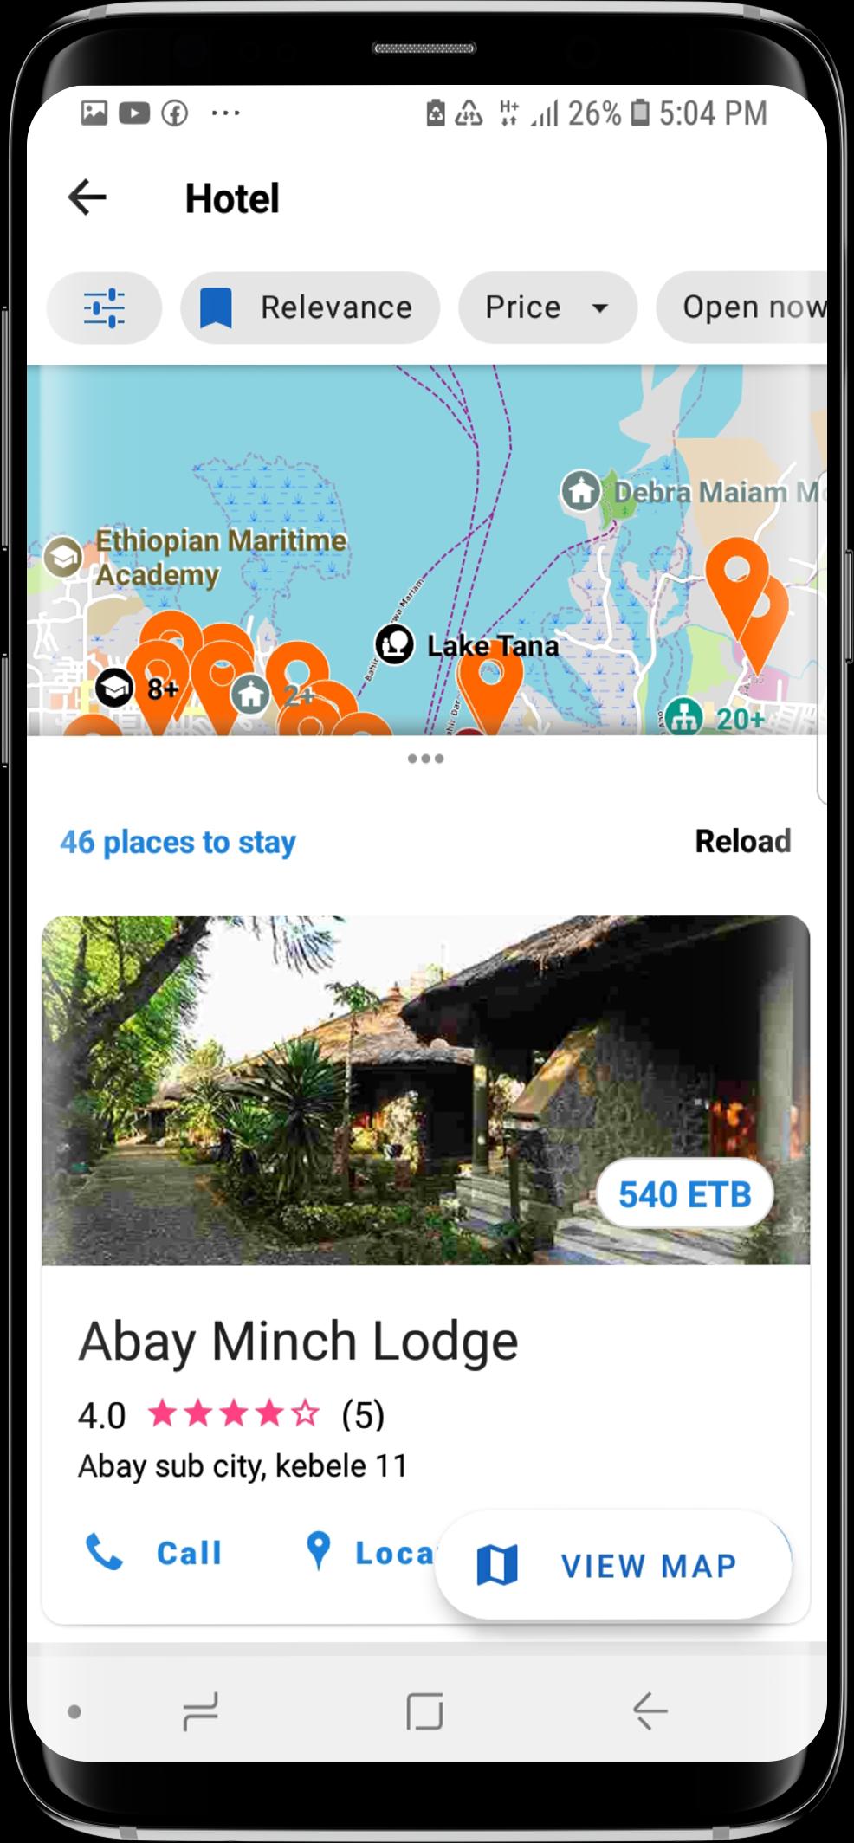Tap the Ethiopian Maritime Academy icon
This screenshot has width=854, height=1843.
point(62,557)
